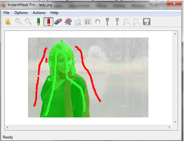Click the grid view toolbar icon
184x141 pixels.
click(x=88, y=22)
